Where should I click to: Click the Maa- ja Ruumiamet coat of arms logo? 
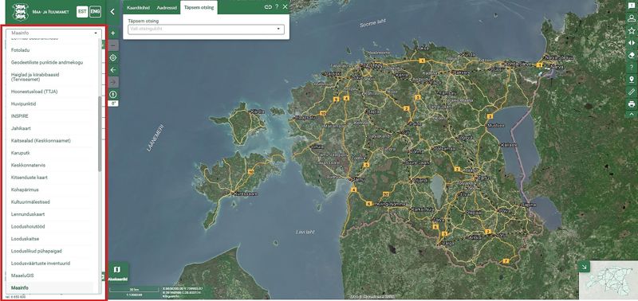point(21,12)
